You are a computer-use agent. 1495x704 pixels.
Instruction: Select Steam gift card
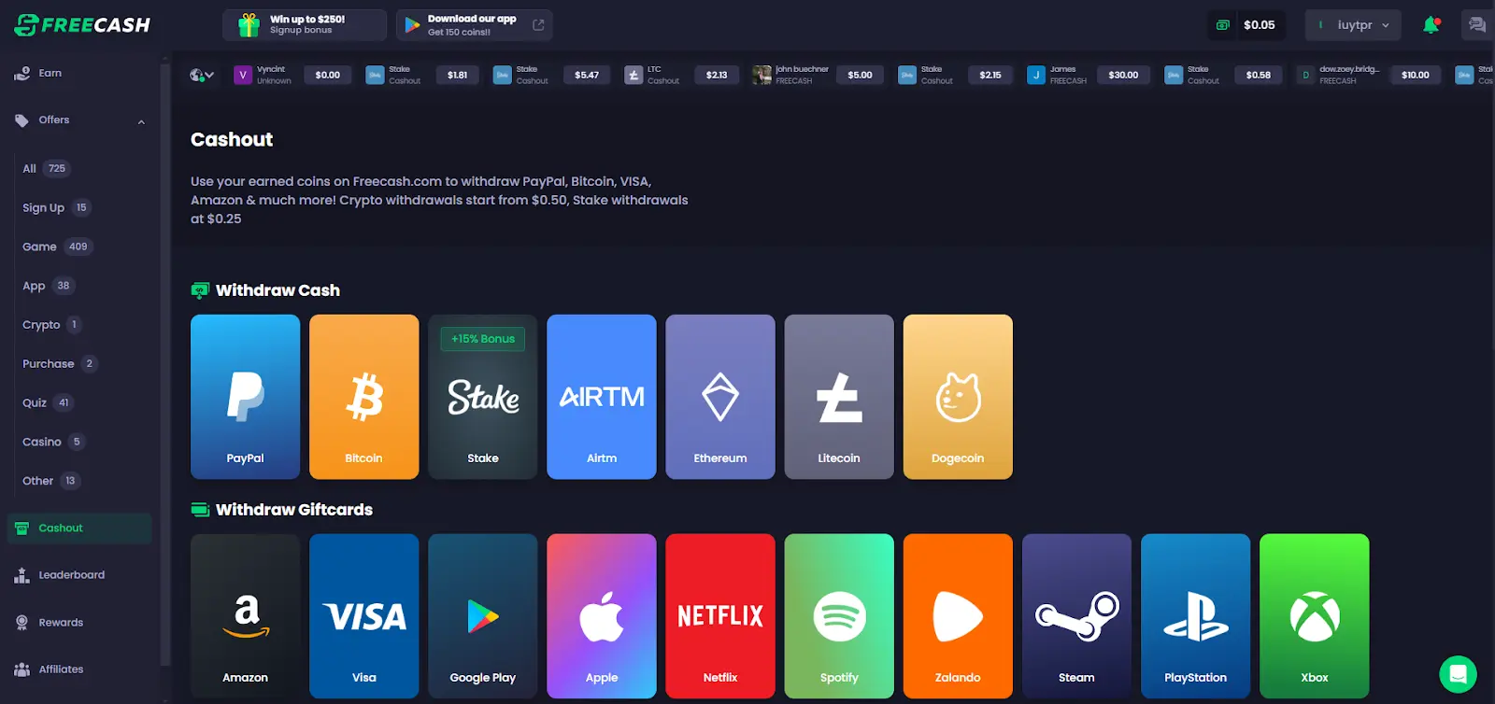pyautogui.click(x=1076, y=616)
